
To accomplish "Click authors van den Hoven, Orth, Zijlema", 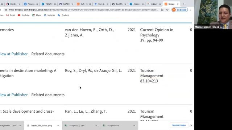I will click(x=89, y=32).
